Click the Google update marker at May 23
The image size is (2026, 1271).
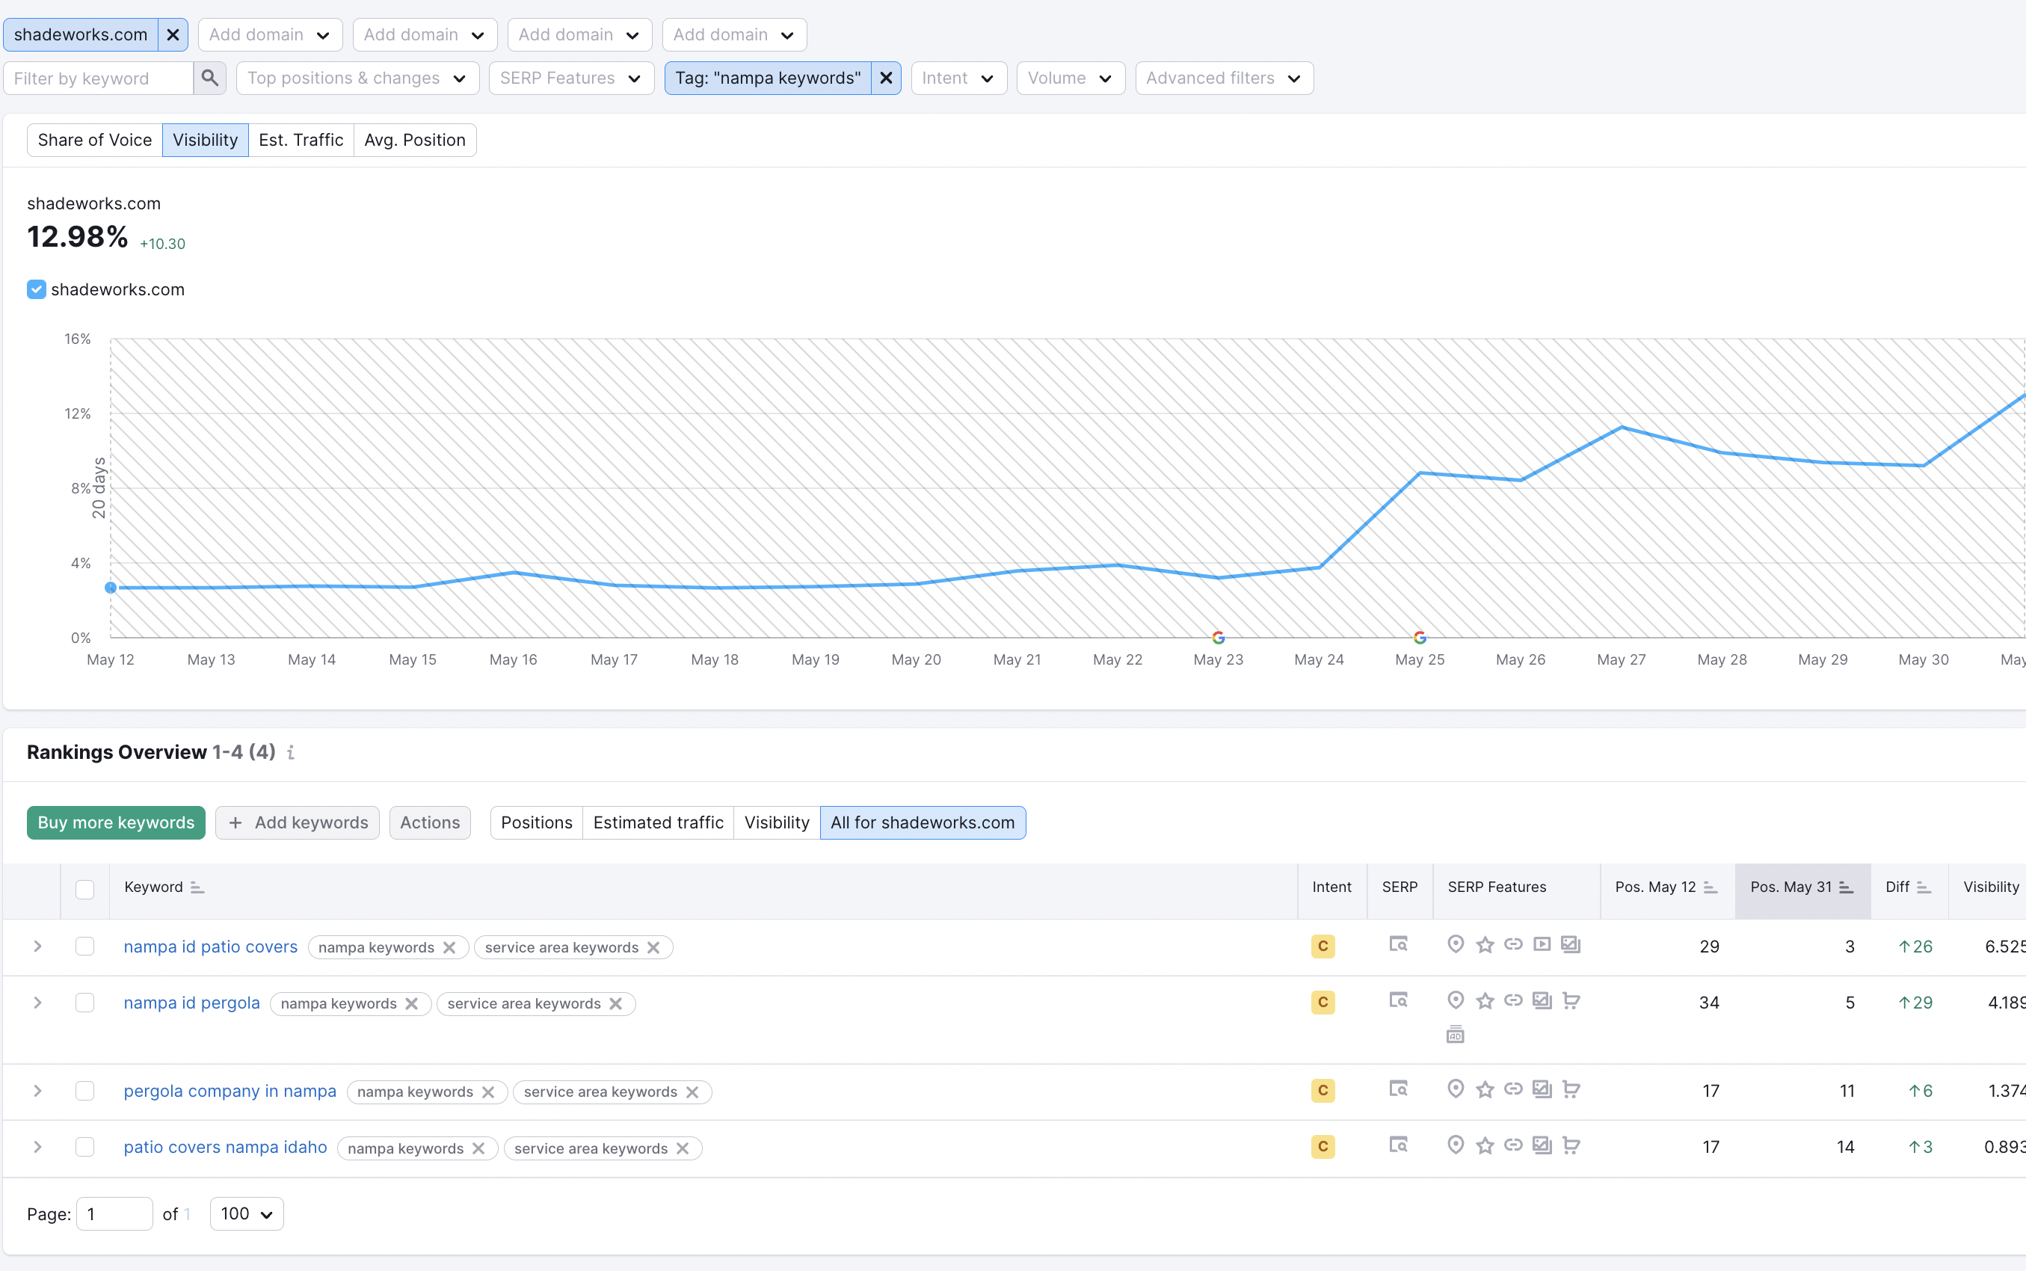[x=1219, y=637]
